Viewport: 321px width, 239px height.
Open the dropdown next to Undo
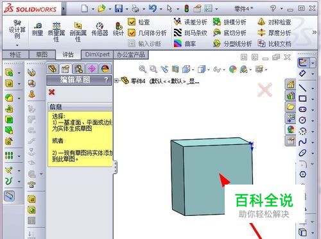[x=160, y=9]
